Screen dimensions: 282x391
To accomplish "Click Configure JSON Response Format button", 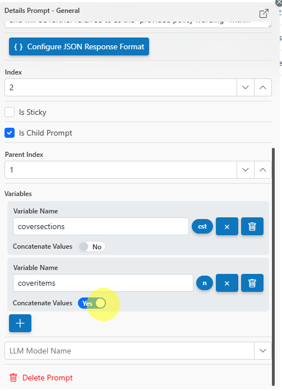I will (x=79, y=46).
